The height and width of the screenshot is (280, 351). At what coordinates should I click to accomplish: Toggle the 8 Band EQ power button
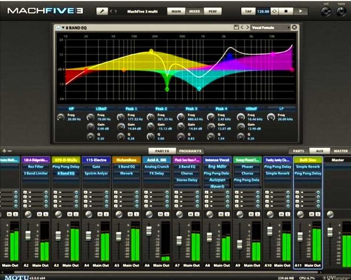58,28
